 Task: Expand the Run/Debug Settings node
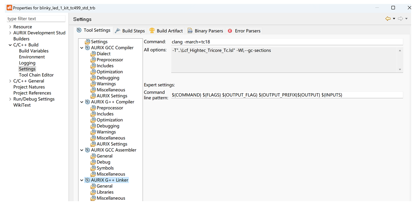10,99
